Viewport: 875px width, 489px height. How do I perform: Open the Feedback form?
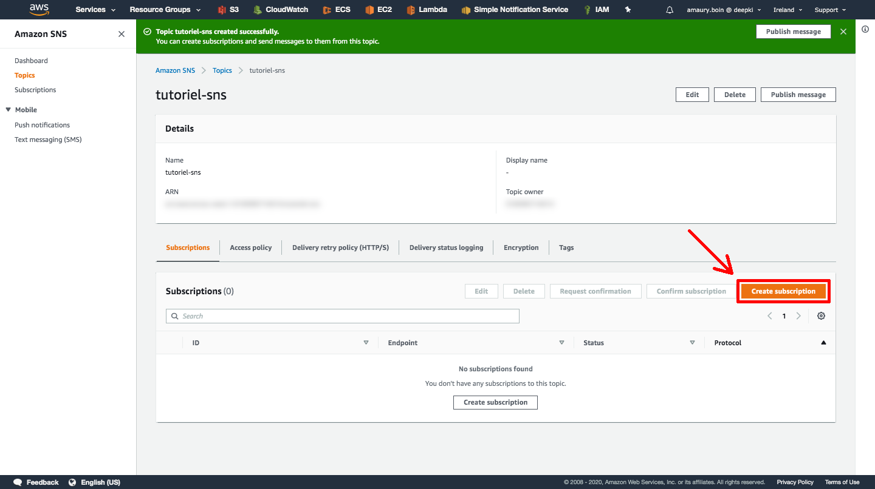(x=36, y=482)
